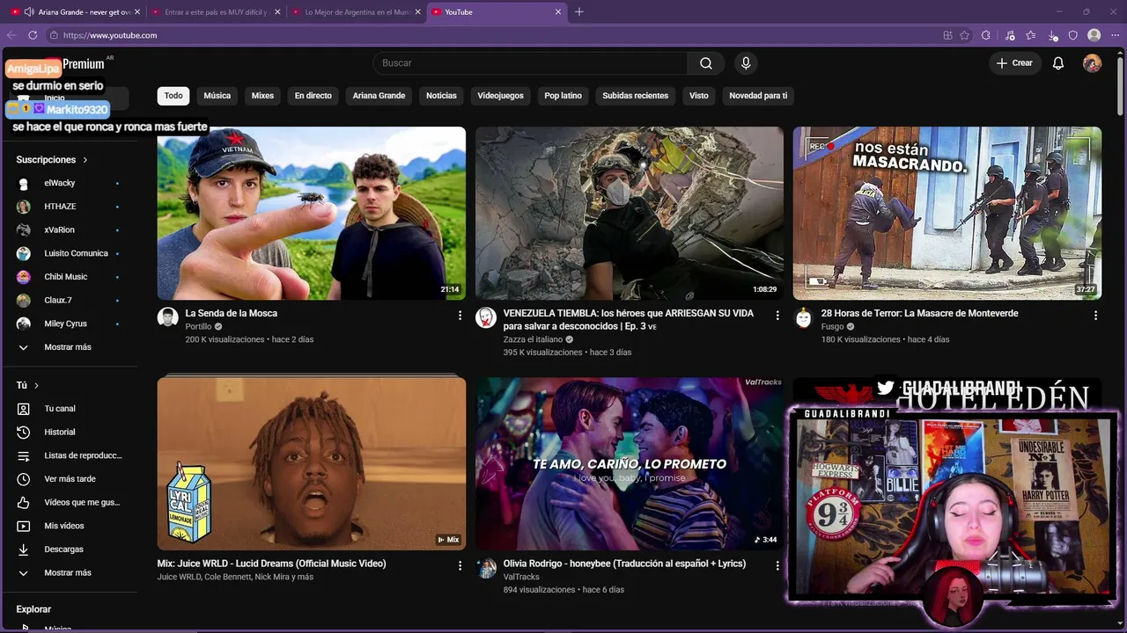This screenshot has height=633, width=1127.
Task: Switch to Lo Mejor de Argentina tab
Action: tap(356, 12)
